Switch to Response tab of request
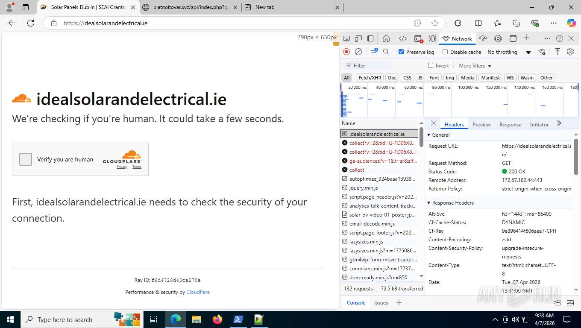 (510, 124)
